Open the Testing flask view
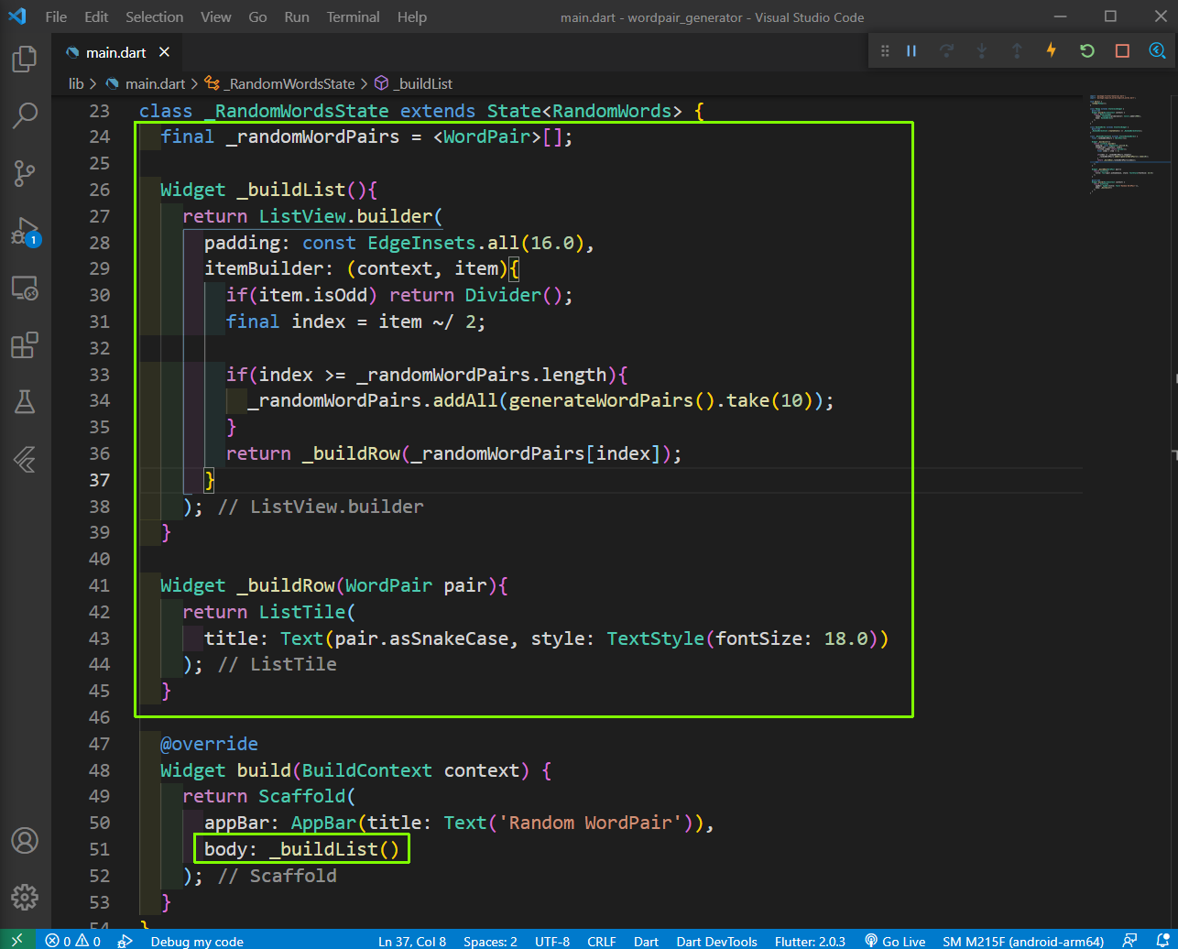The image size is (1178, 949). pyautogui.click(x=25, y=401)
